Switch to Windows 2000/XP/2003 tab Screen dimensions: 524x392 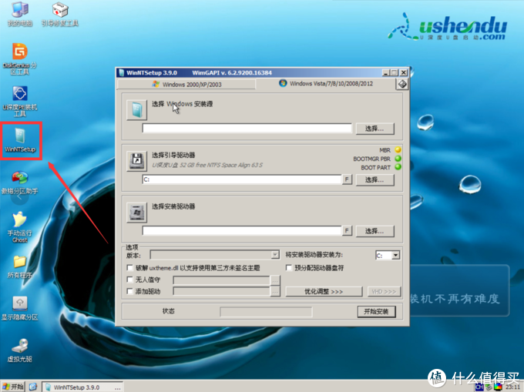point(186,85)
